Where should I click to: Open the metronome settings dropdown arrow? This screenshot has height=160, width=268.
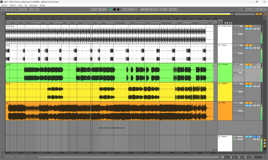[31, 10]
